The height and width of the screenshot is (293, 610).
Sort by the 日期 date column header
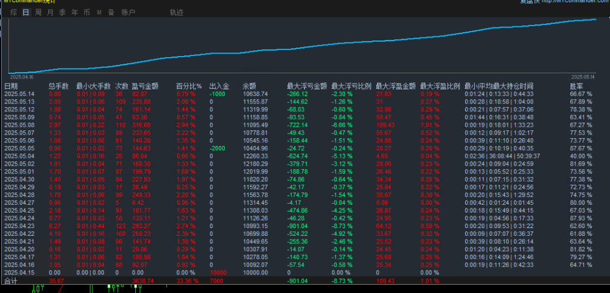click(x=11, y=86)
